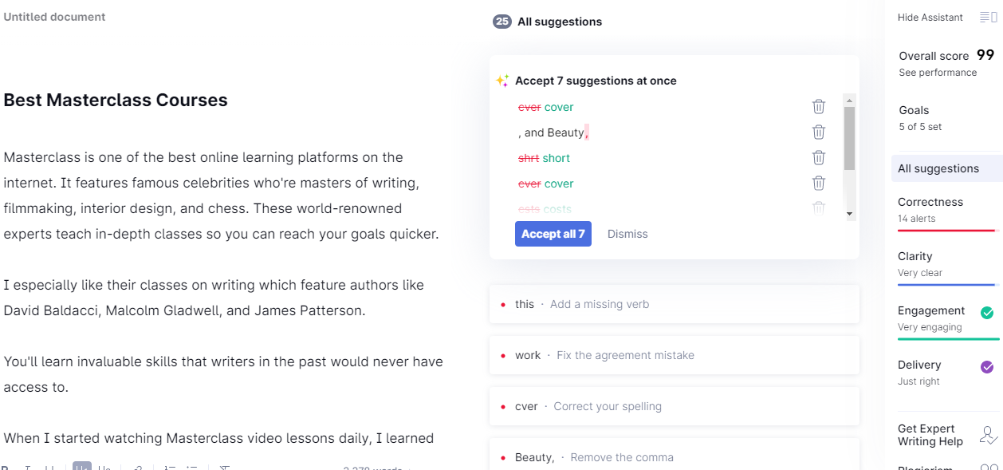
Task: Click the Get Expert Writing Help person icon
Action: pos(988,435)
